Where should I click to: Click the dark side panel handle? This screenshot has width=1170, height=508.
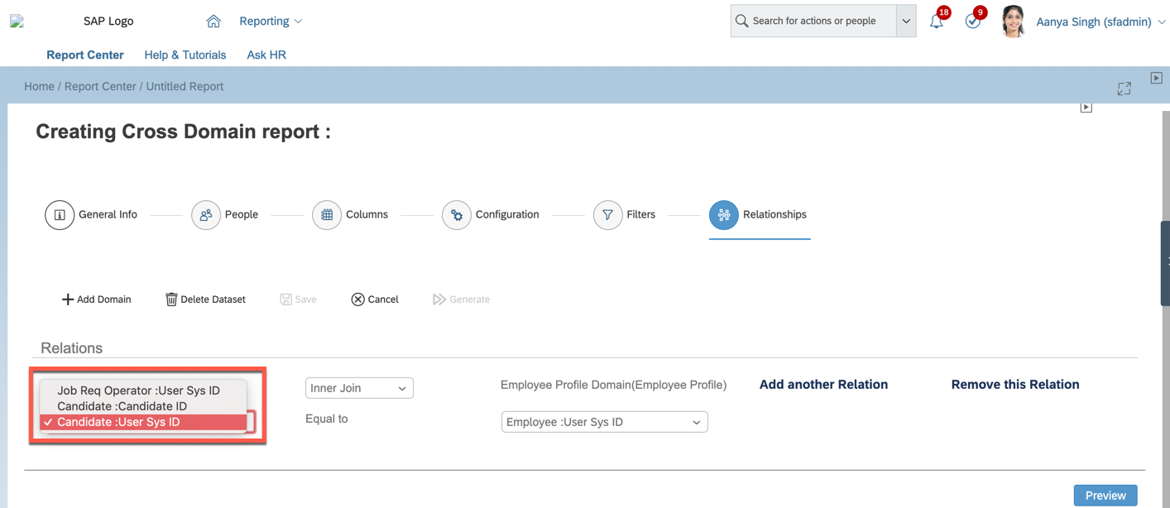pyautogui.click(x=1166, y=262)
